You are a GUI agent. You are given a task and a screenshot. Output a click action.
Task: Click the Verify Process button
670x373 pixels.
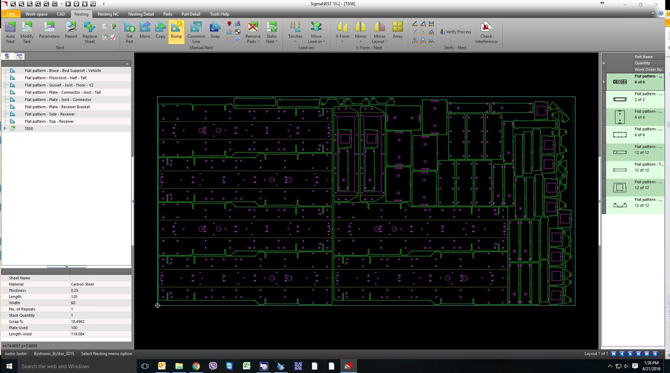455,32
